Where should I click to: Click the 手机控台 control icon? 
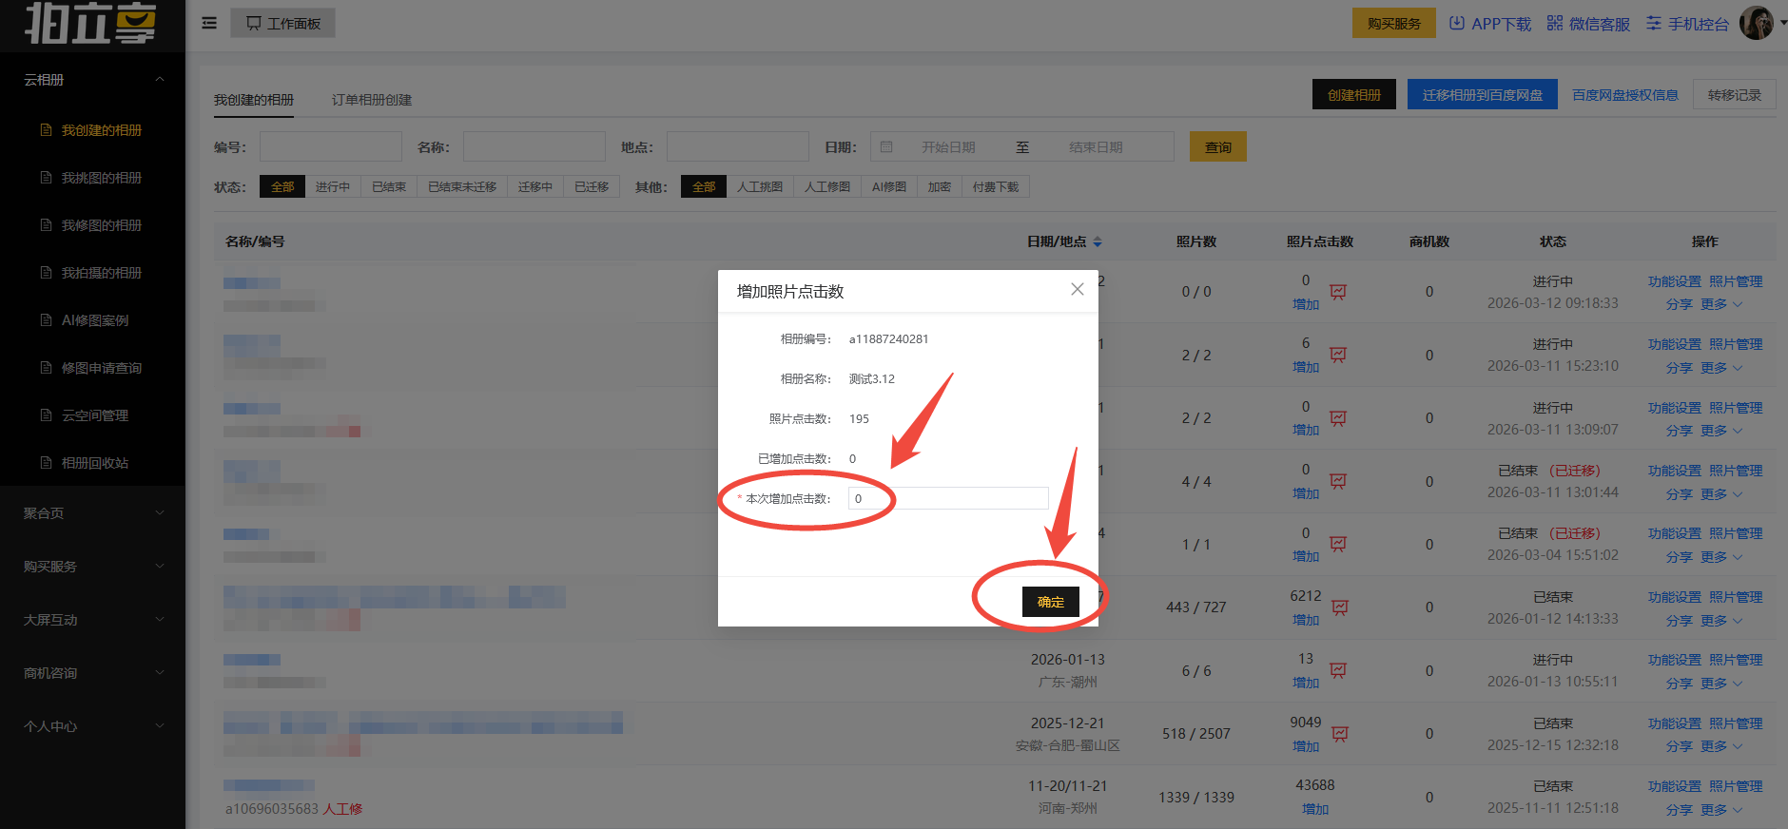coord(1654,23)
